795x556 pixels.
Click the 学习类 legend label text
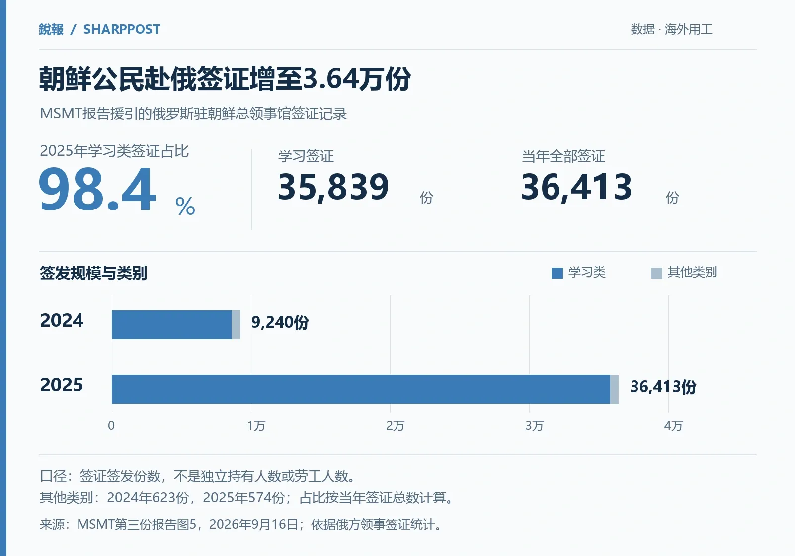(x=587, y=272)
